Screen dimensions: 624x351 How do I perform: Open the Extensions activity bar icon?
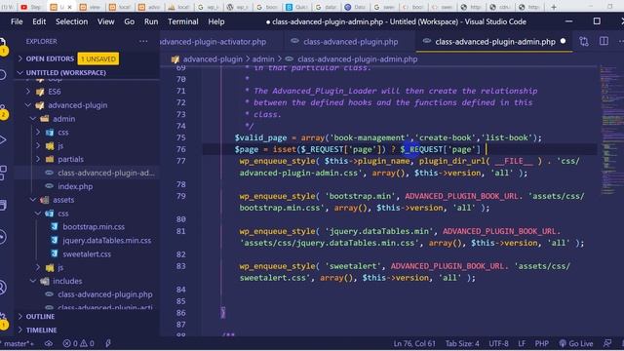pyautogui.click(x=2, y=174)
